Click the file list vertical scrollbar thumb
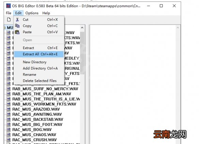The height and width of the screenshot is (144, 199). (x=82, y=53)
